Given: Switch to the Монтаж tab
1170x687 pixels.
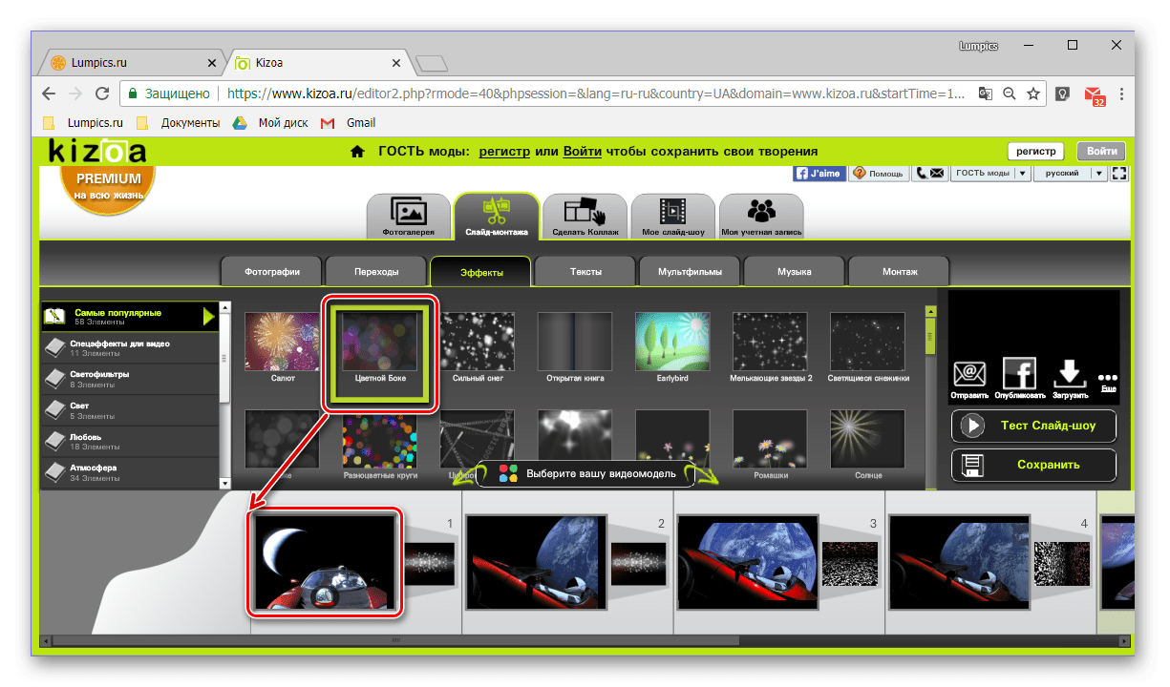Looking at the screenshot, I should click(x=899, y=271).
